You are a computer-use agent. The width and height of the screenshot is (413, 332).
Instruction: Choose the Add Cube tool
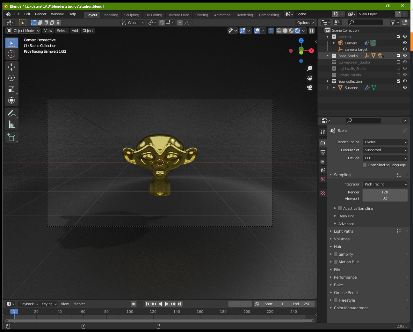[x=11, y=137]
